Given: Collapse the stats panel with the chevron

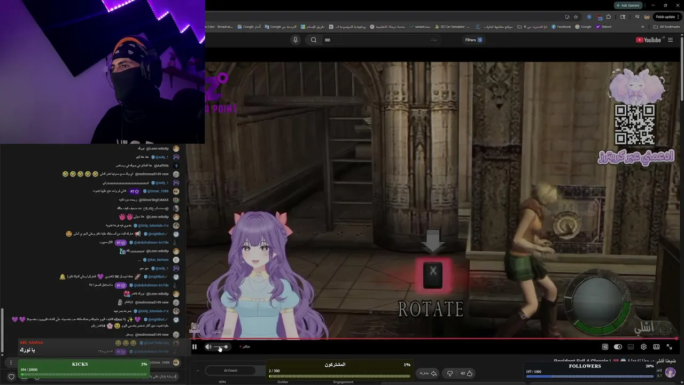Looking at the screenshot, I should click(x=198, y=371).
